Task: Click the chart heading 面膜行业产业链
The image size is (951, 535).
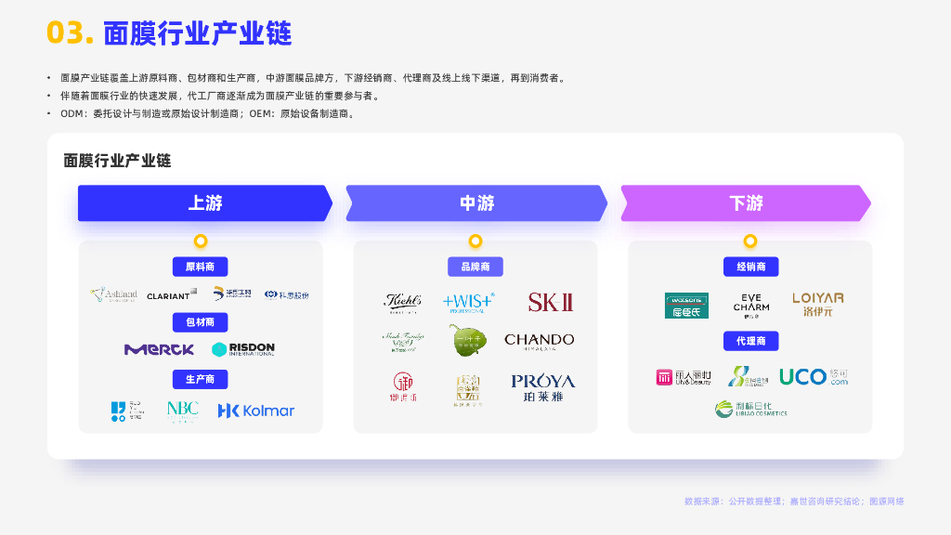Action: pyautogui.click(x=117, y=161)
